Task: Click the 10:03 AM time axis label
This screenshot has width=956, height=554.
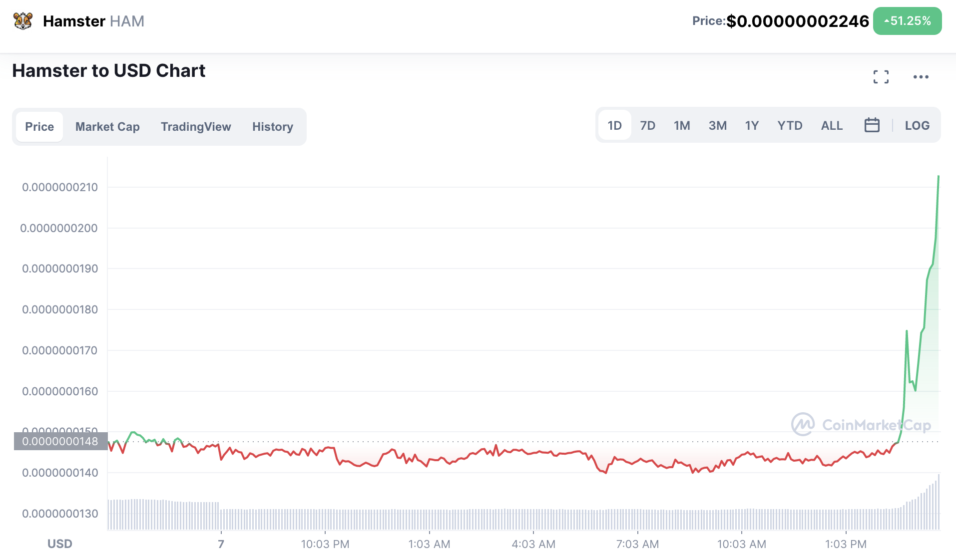Action: (x=742, y=544)
